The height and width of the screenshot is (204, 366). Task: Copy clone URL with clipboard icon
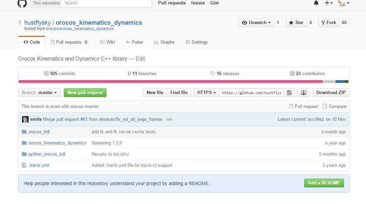coord(289,93)
